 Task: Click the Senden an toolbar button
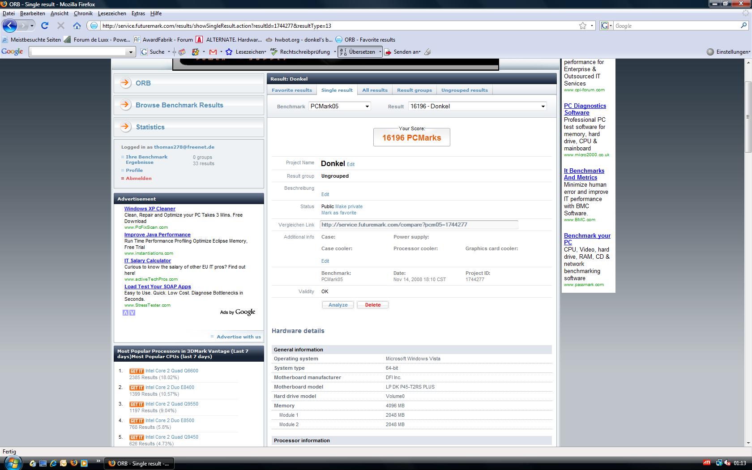402,52
